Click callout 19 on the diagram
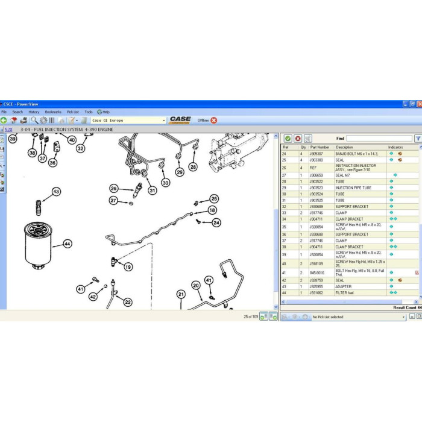Viewport: 422px width, 422px height. point(128,267)
